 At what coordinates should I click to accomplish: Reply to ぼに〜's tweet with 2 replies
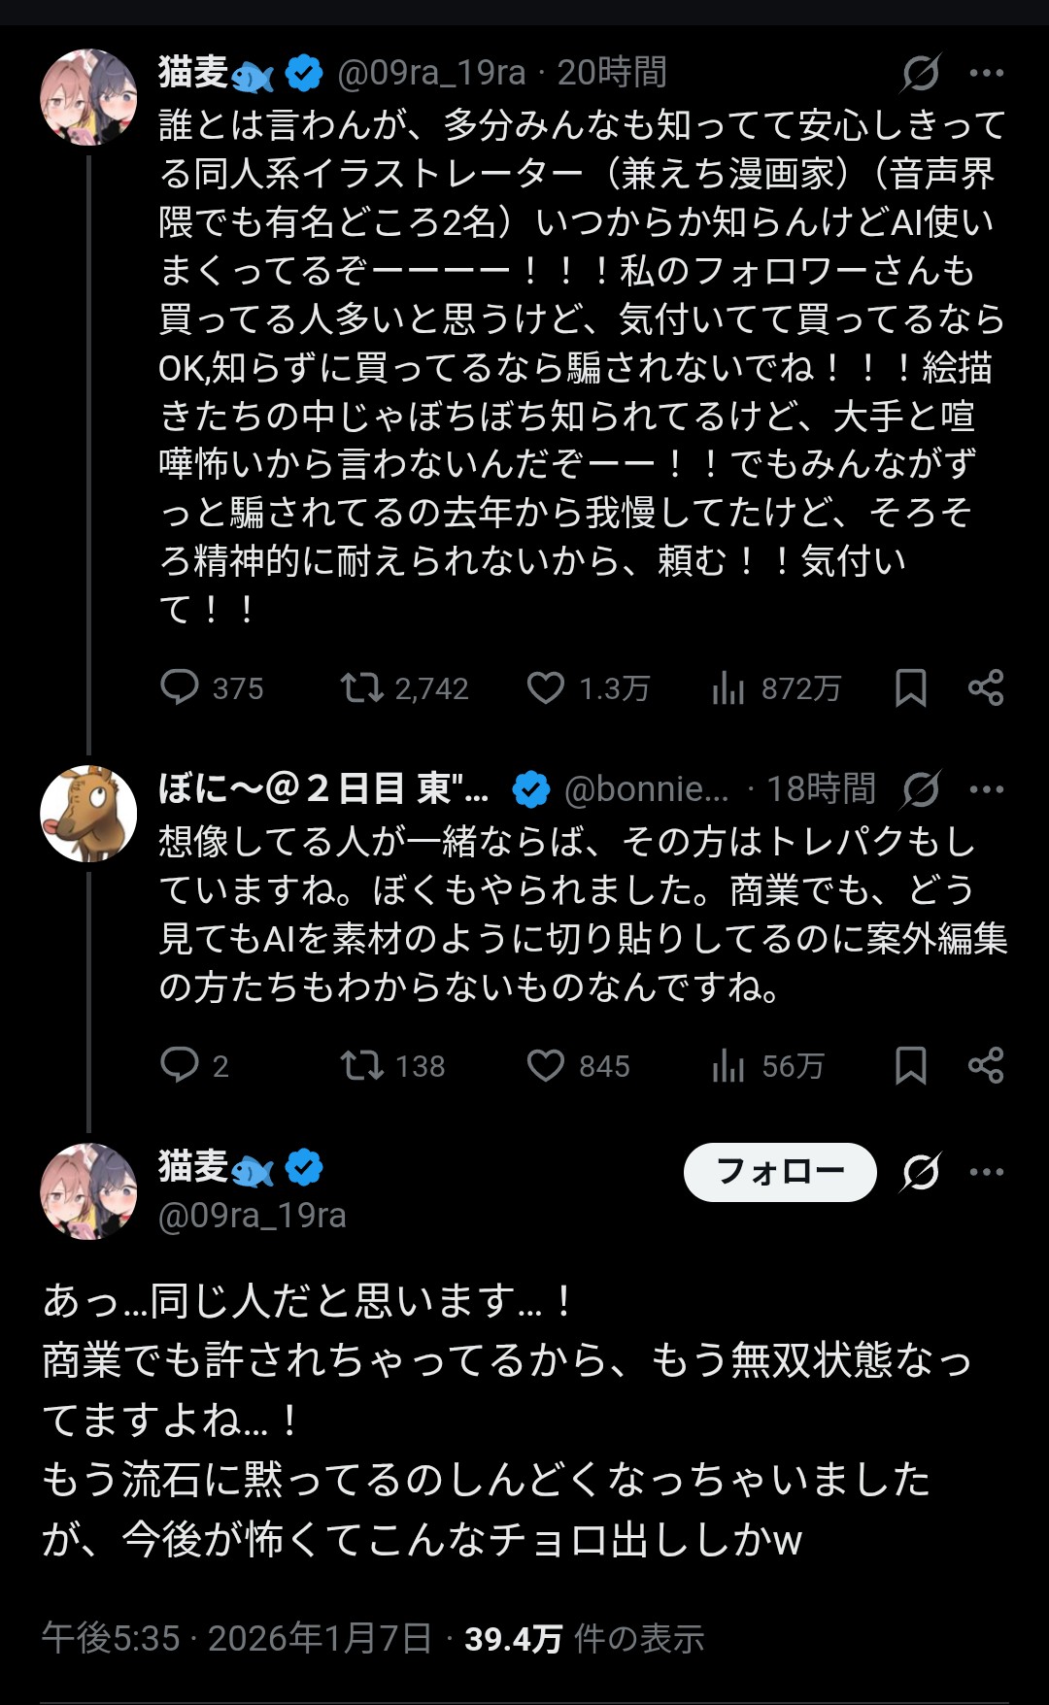point(180,1065)
